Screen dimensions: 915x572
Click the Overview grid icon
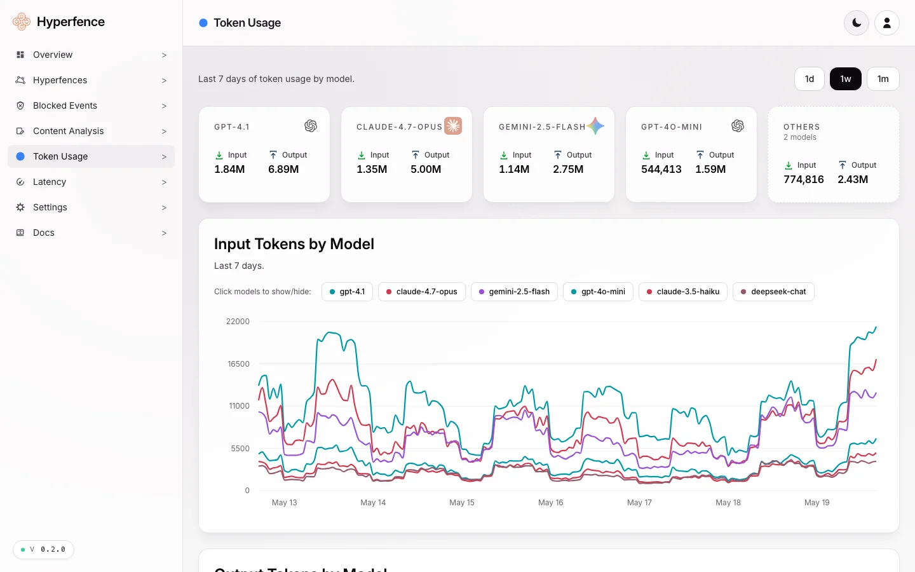(20, 55)
